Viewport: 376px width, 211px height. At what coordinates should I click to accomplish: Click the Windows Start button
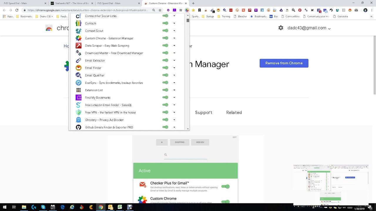point(5,207)
